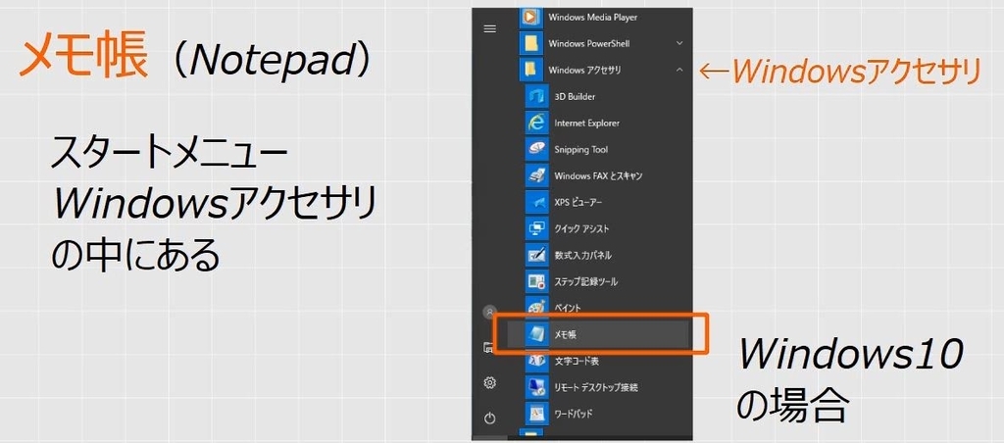This screenshot has width=1004, height=443.
Task: Open Settings gear in Start sidebar
Action: click(490, 383)
